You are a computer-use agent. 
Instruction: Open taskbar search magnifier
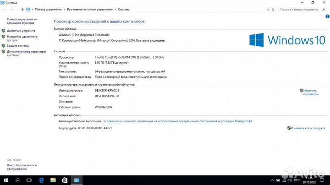coord(17,180)
